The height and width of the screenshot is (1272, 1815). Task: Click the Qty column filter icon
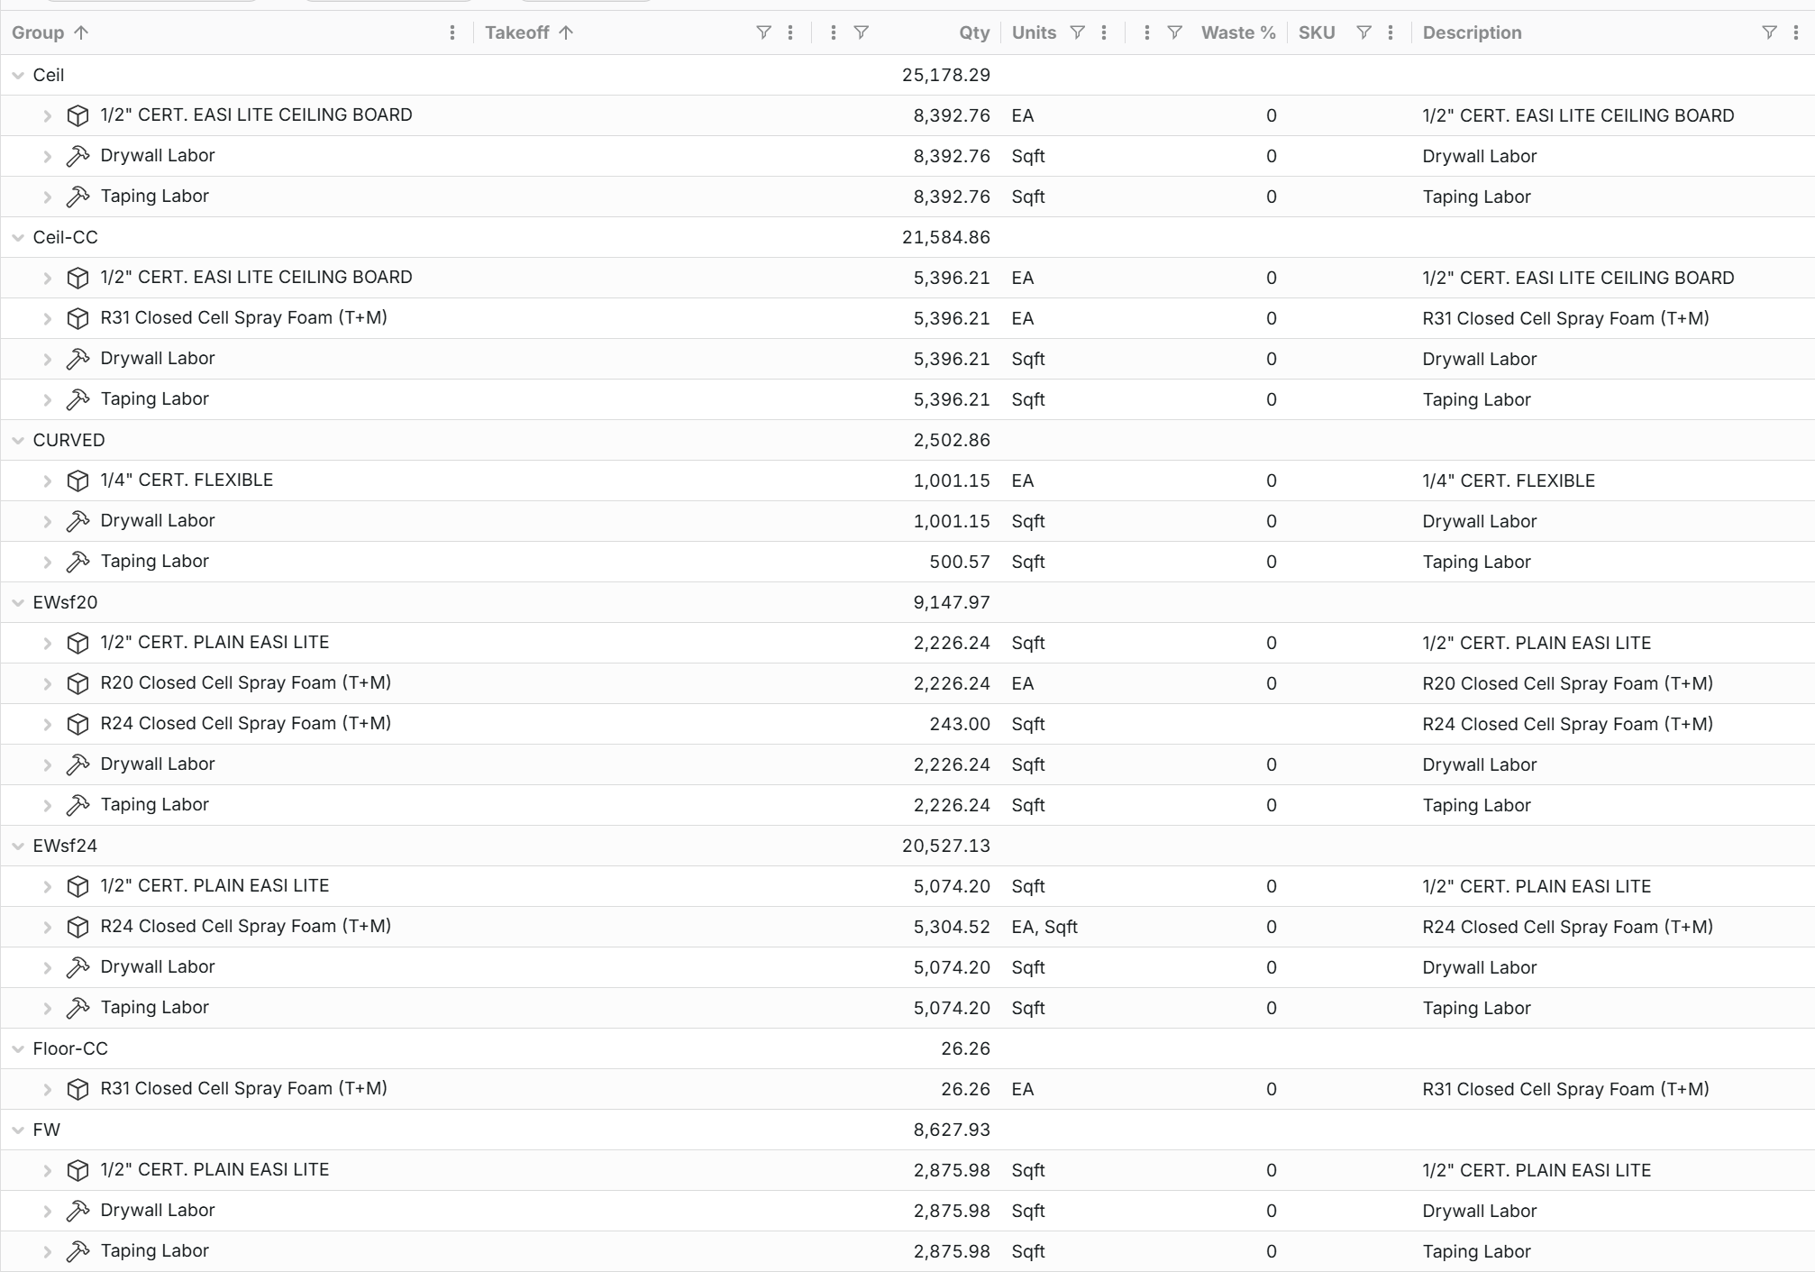[861, 32]
